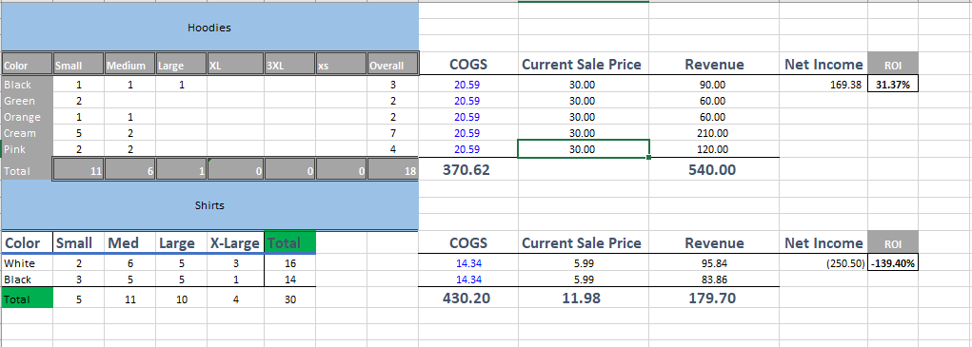Click the highlighted 30.00 sale price cell
This screenshot has height=347, width=972.
(x=584, y=149)
